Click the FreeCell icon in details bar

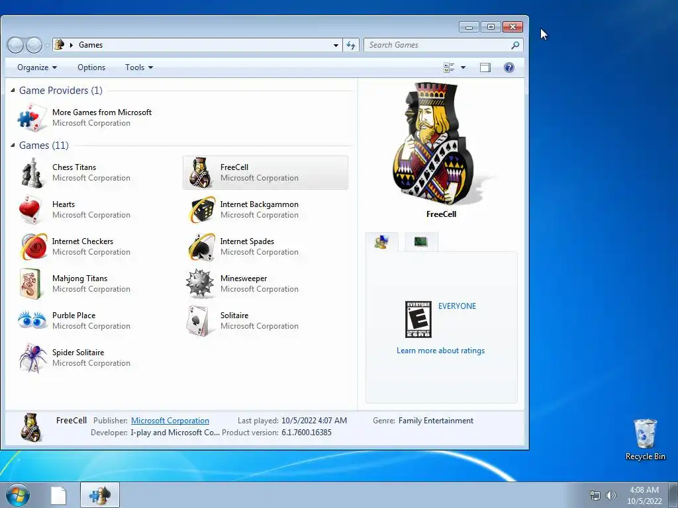[31, 427]
